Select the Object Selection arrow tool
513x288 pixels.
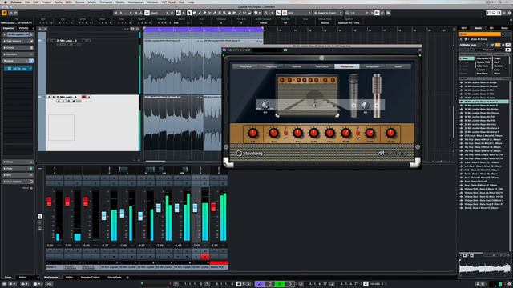(189, 13)
